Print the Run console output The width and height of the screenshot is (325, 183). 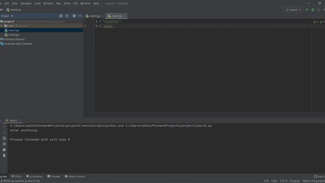tap(4, 149)
